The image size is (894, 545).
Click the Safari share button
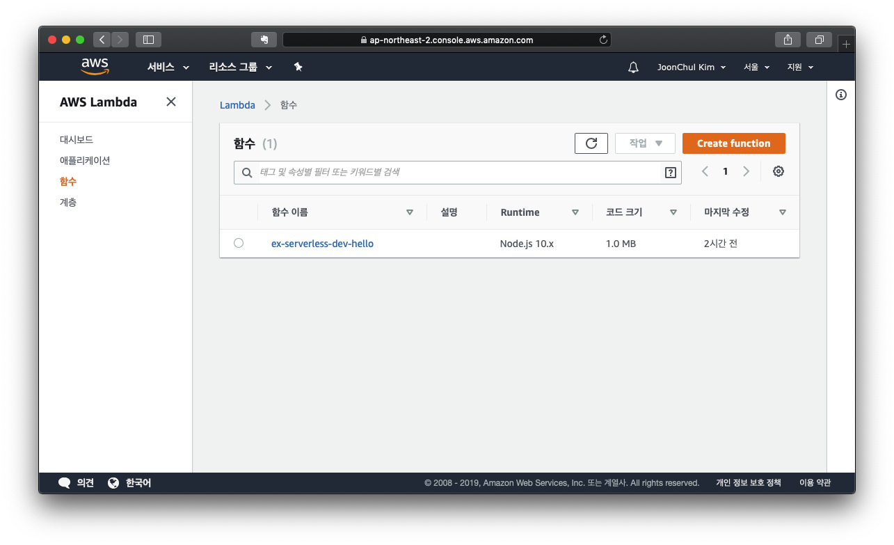tap(788, 40)
